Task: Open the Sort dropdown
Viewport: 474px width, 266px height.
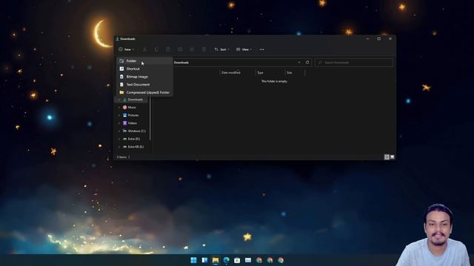Action: pyautogui.click(x=222, y=50)
